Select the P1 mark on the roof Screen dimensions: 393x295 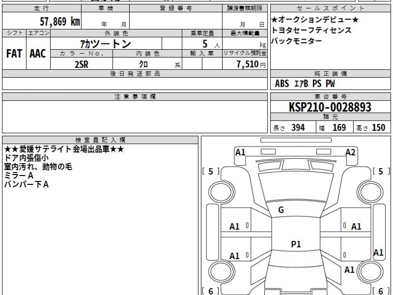coord(296,244)
